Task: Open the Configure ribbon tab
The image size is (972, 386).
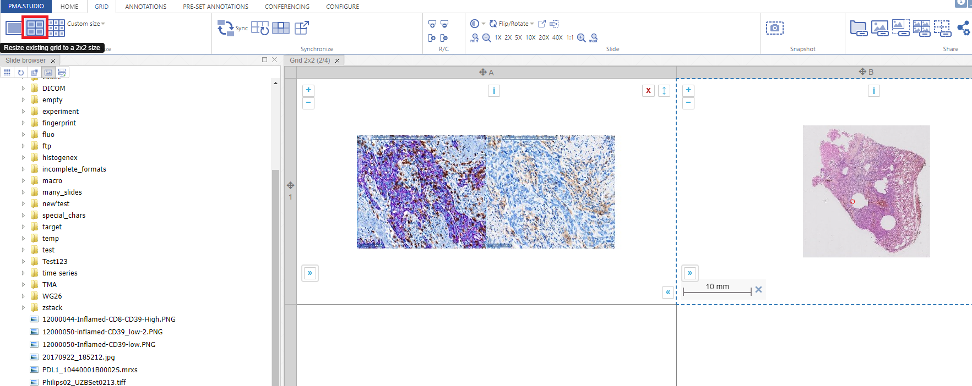Action: pyautogui.click(x=342, y=7)
